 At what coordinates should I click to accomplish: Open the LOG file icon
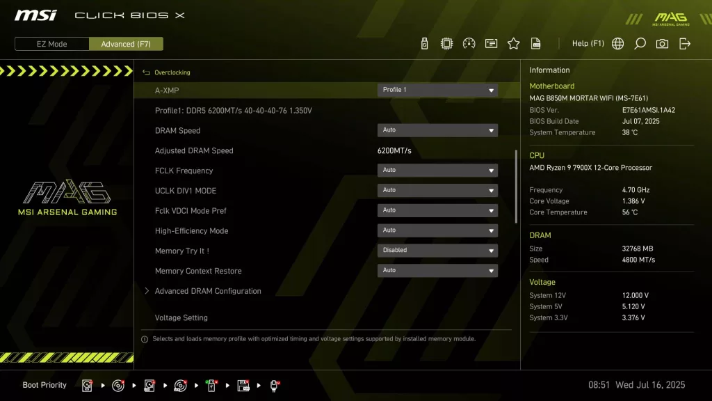536,44
